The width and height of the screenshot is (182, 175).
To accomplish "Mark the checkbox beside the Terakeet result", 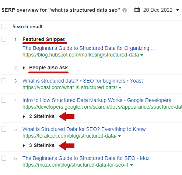I will (4, 129).
